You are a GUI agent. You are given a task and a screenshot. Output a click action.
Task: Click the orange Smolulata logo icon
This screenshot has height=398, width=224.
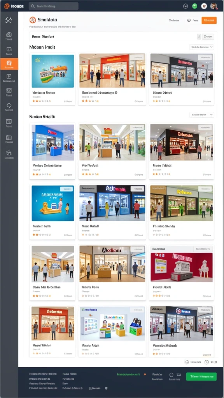(33, 20)
